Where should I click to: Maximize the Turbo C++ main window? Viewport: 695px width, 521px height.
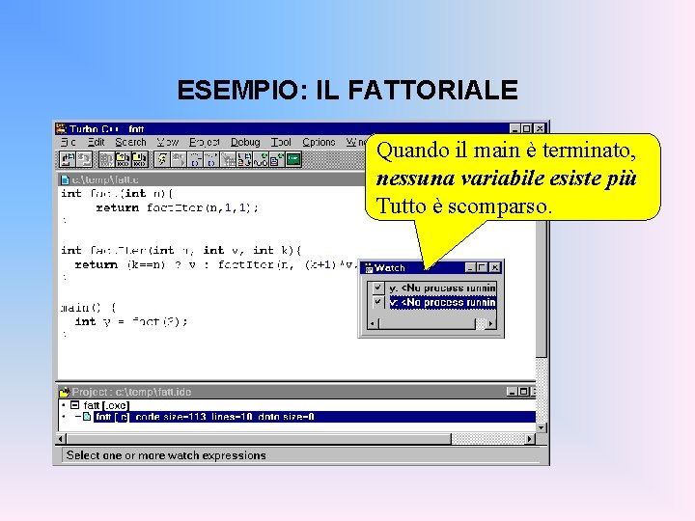coord(527,128)
